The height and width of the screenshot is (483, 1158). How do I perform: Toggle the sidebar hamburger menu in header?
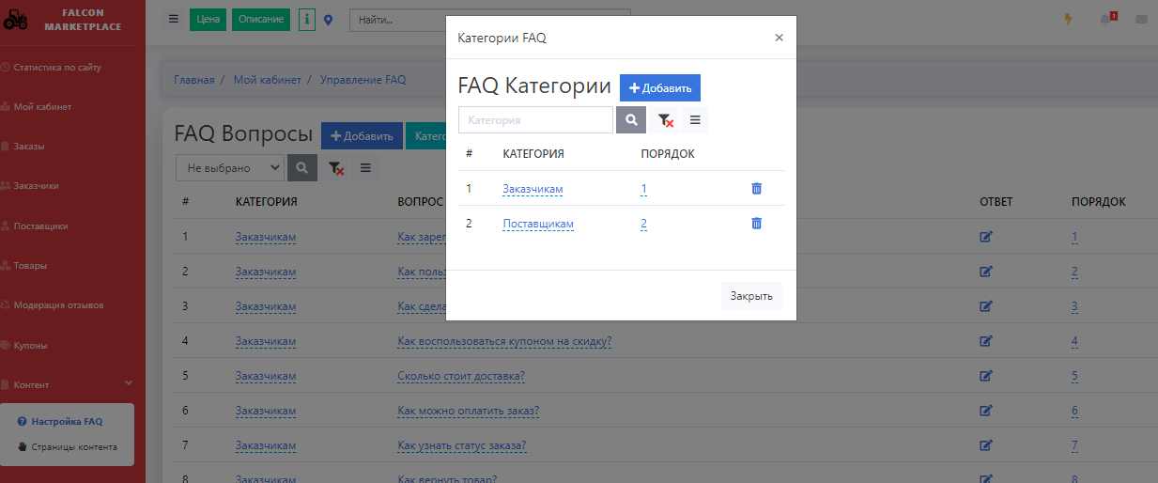pyautogui.click(x=173, y=19)
